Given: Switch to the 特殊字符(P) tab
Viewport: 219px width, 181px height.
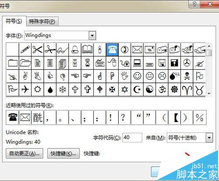Looking at the screenshot, I should (x=42, y=21).
